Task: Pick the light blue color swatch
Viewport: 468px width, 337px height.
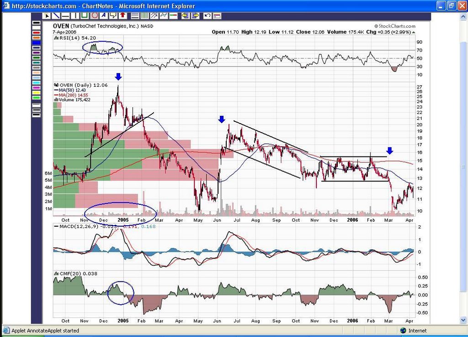Action: click(x=37, y=78)
